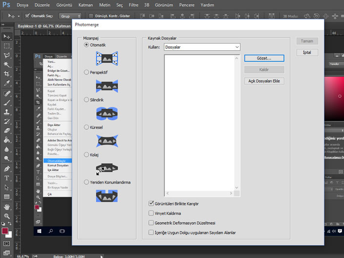Select the Crop tool in main toolbar

pyautogui.click(x=7, y=74)
